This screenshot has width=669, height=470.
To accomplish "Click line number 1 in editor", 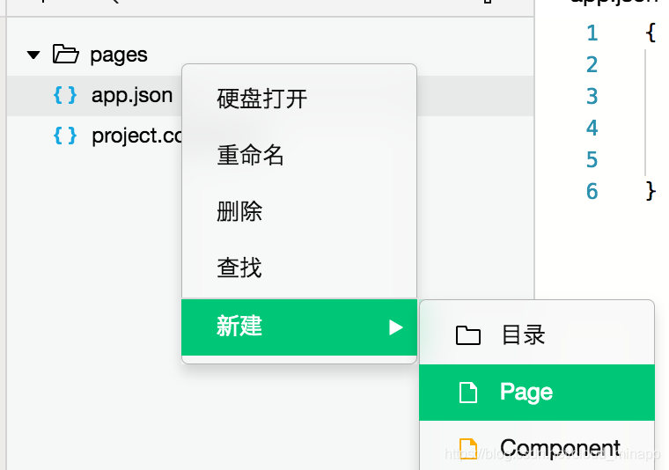I will (x=592, y=33).
